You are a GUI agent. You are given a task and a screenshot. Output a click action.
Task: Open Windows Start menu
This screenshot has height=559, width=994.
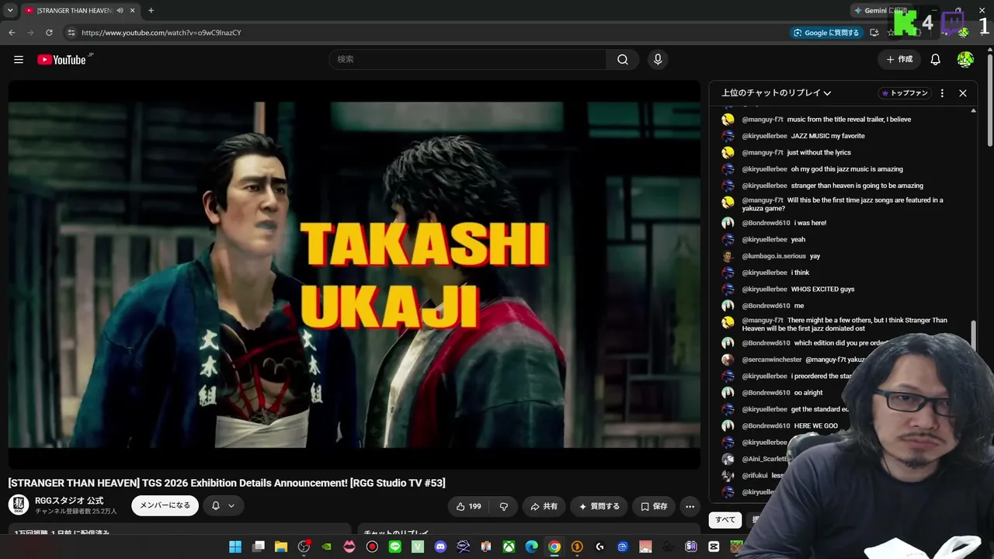click(235, 547)
